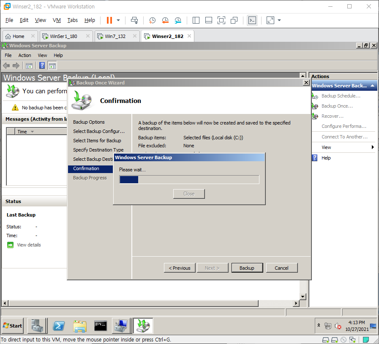This screenshot has height=344, width=379.
Task: Select Backup Options wizard step
Action: 89,122
